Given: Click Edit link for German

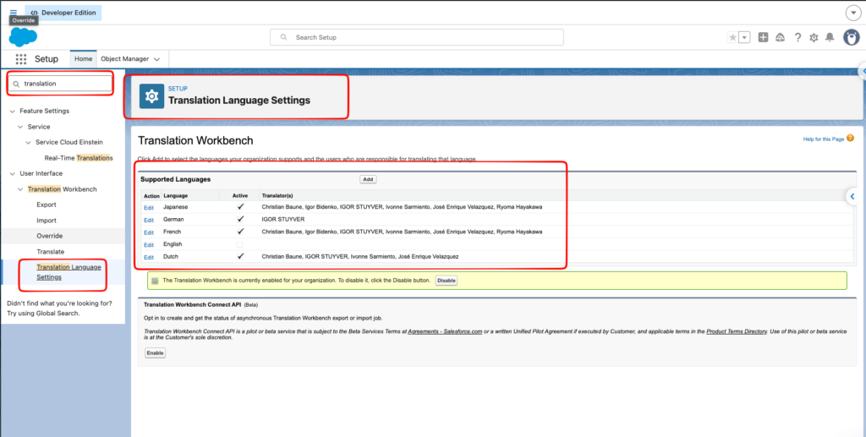Looking at the screenshot, I should (x=149, y=220).
